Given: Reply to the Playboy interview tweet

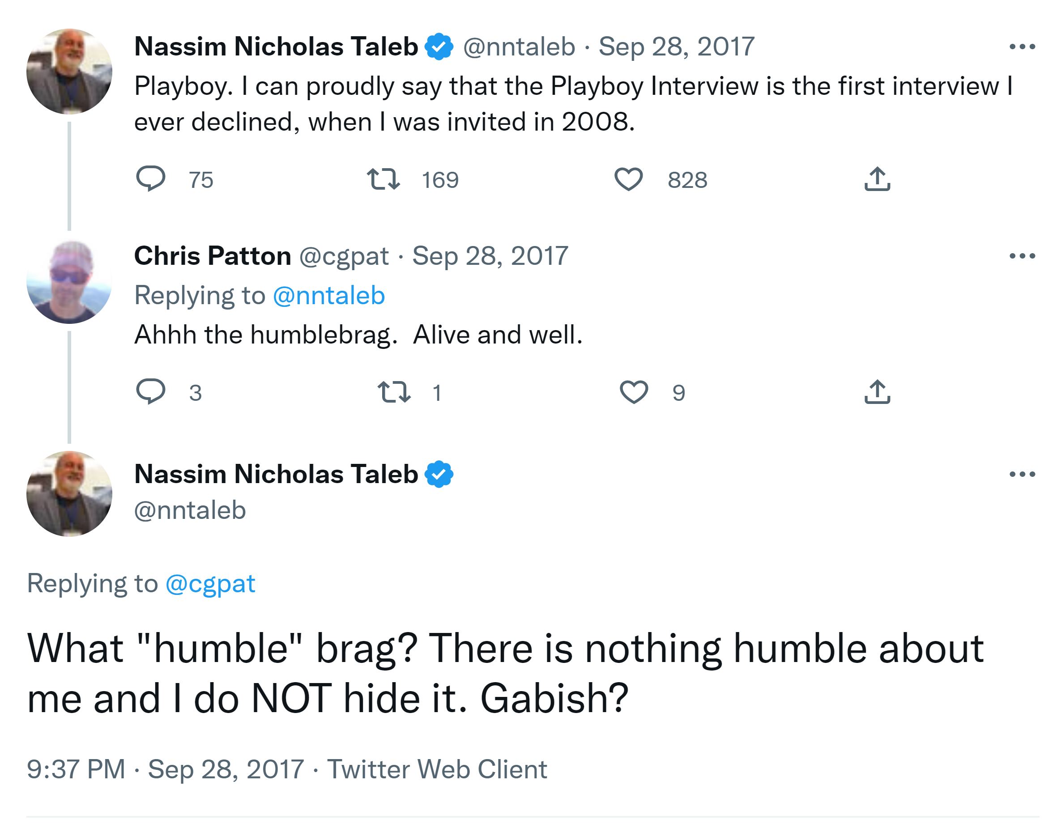Looking at the screenshot, I should coord(151,179).
